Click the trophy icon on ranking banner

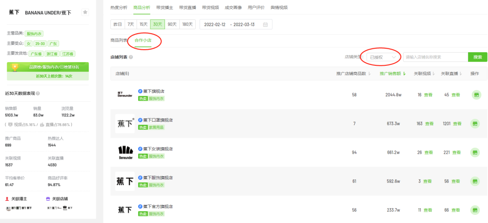pos(15,67)
